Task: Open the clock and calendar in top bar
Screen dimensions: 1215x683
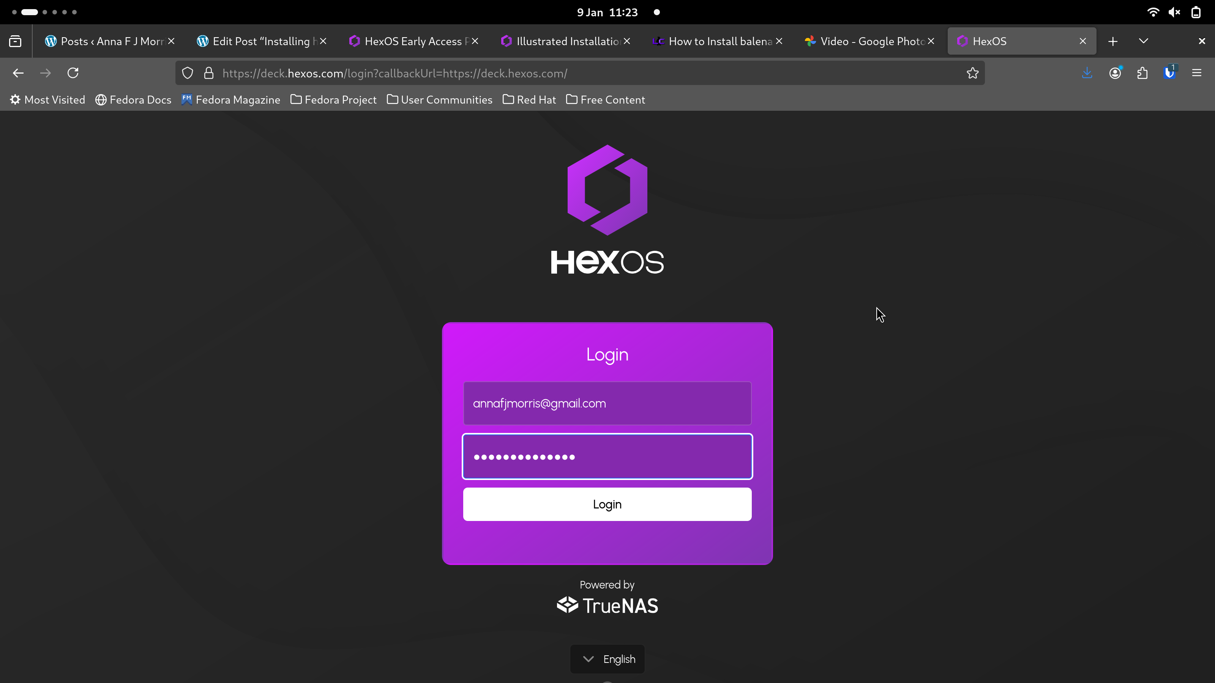Action: click(x=607, y=12)
